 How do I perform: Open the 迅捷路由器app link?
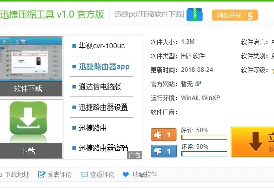(104, 66)
